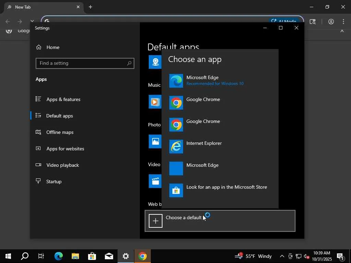Click the Music player default app icon
This screenshot has width=351, height=263.
pos(155,102)
